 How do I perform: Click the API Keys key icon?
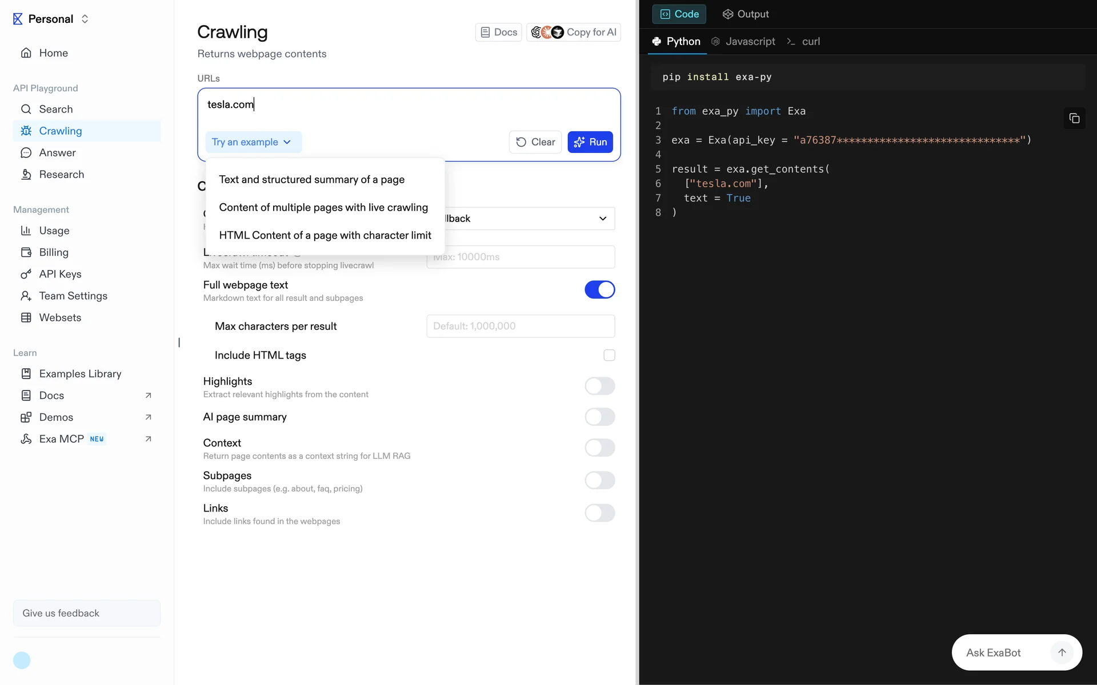[26, 275]
